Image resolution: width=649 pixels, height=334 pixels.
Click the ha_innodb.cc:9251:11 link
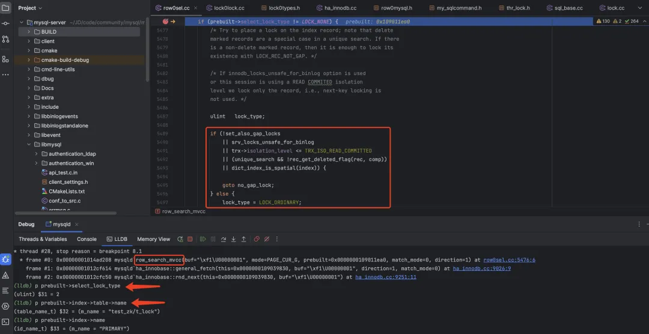pyautogui.click(x=386, y=277)
